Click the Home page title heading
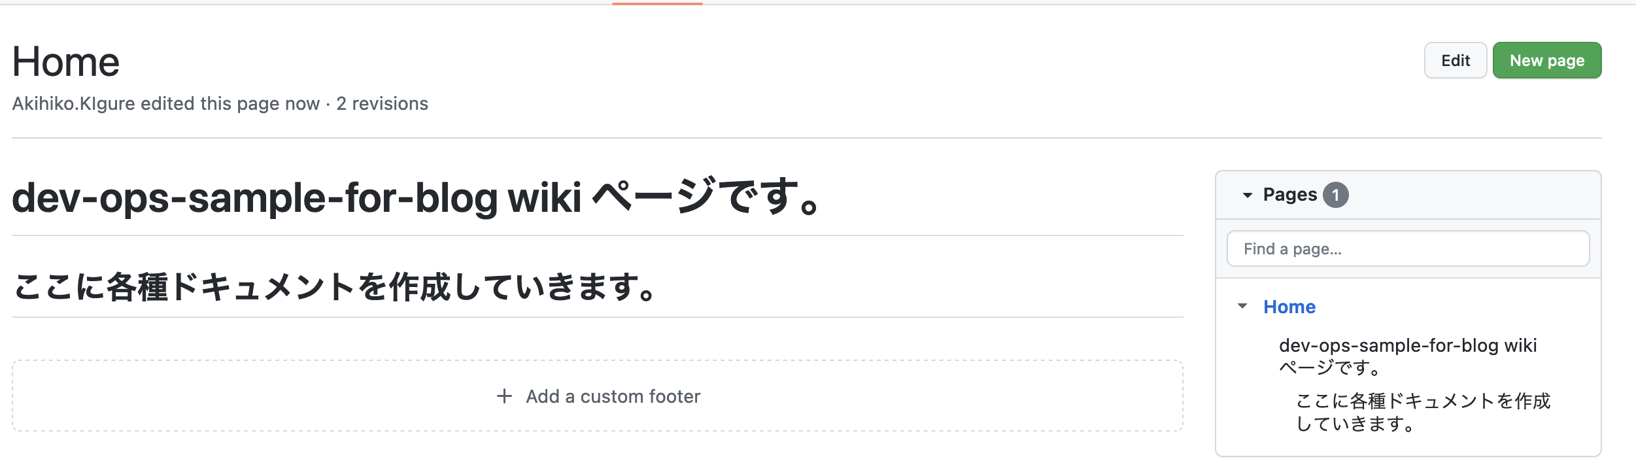Image resolution: width=1636 pixels, height=476 pixels. (x=66, y=62)
